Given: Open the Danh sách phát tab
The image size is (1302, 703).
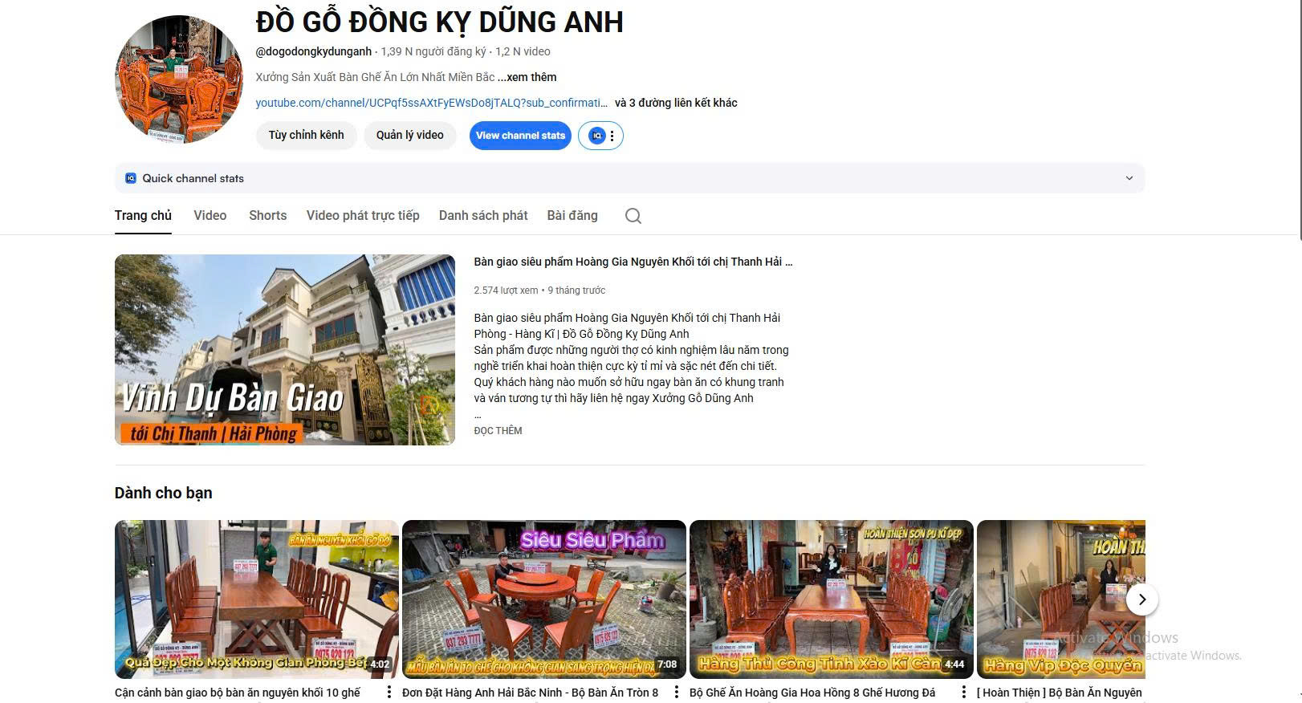Looking at the screenshot, I should 483,215.
